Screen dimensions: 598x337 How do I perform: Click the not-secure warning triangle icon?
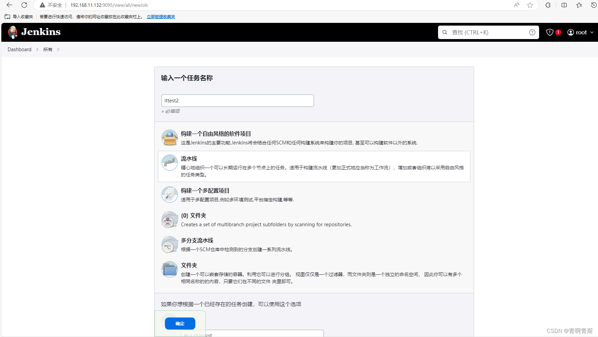click(42, 5)
